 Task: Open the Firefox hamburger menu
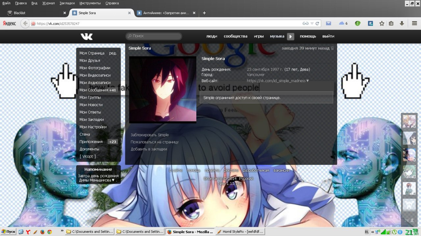(414, 24)
